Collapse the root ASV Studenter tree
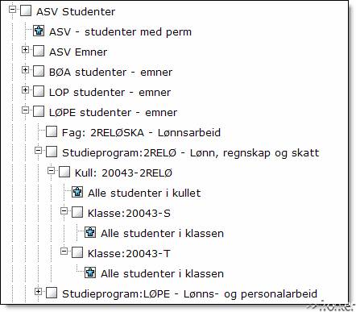Screen dimensions: 356x312 tap(12, 10)
